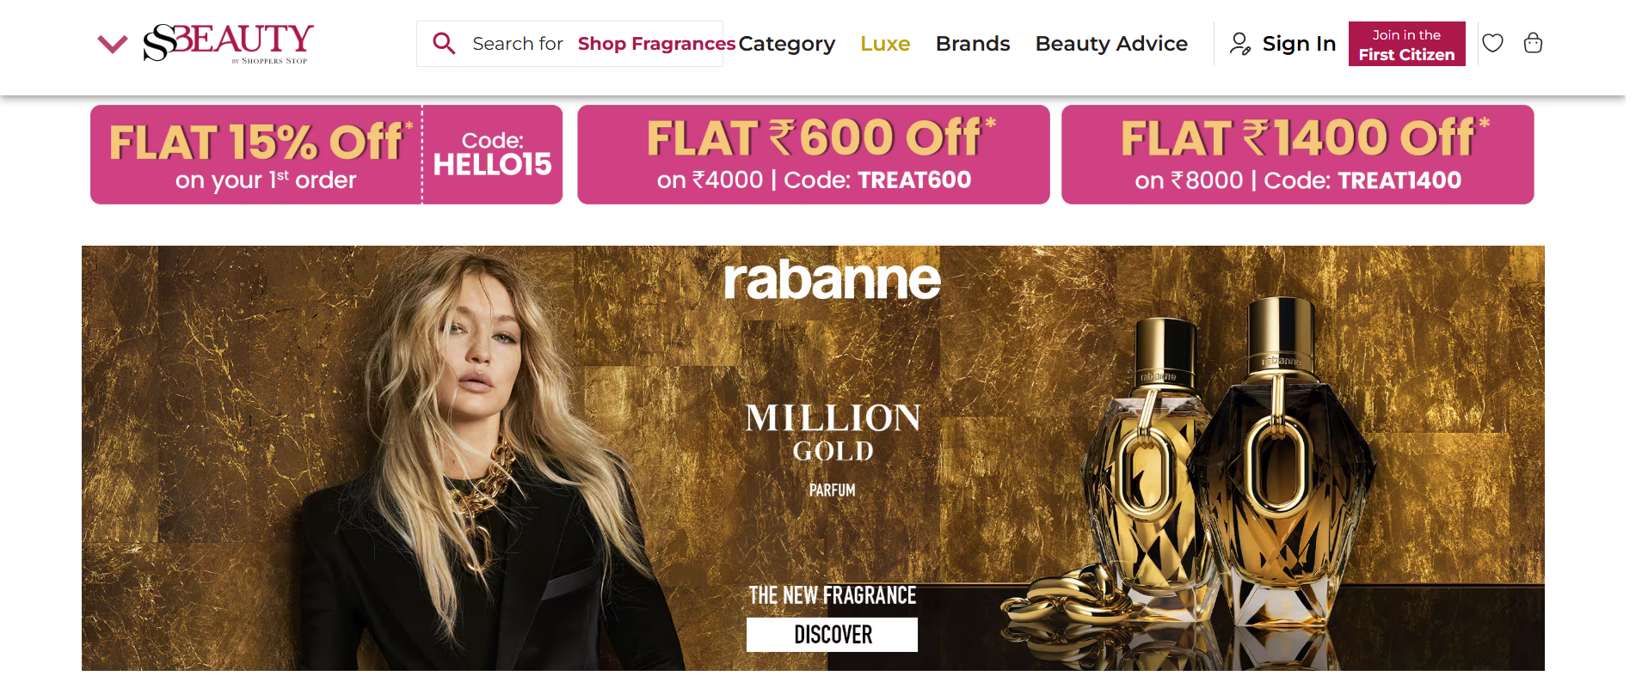Image resolution: width=1642 pixels, height=676 pixels.
Task: Click the DISCOVER button on banner
Action: [832, 635]
